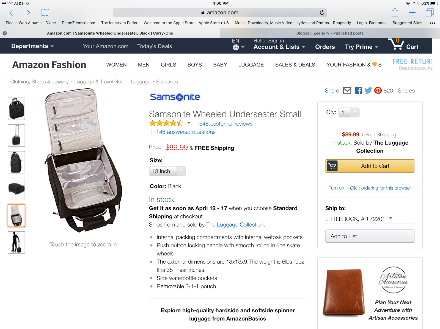440x329 pixels.
Task: Select the person-with-luggage thumbnail
Action: (16, 242)
